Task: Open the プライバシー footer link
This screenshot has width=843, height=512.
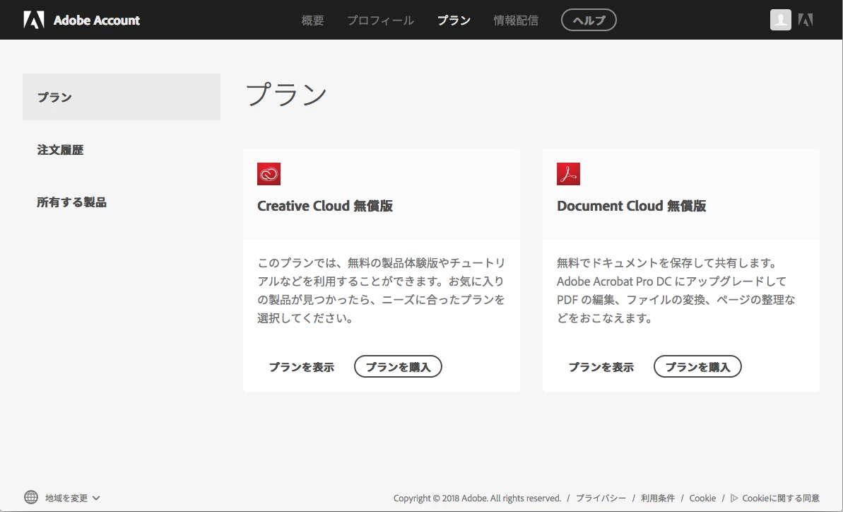Action: [x=601, y=498]
